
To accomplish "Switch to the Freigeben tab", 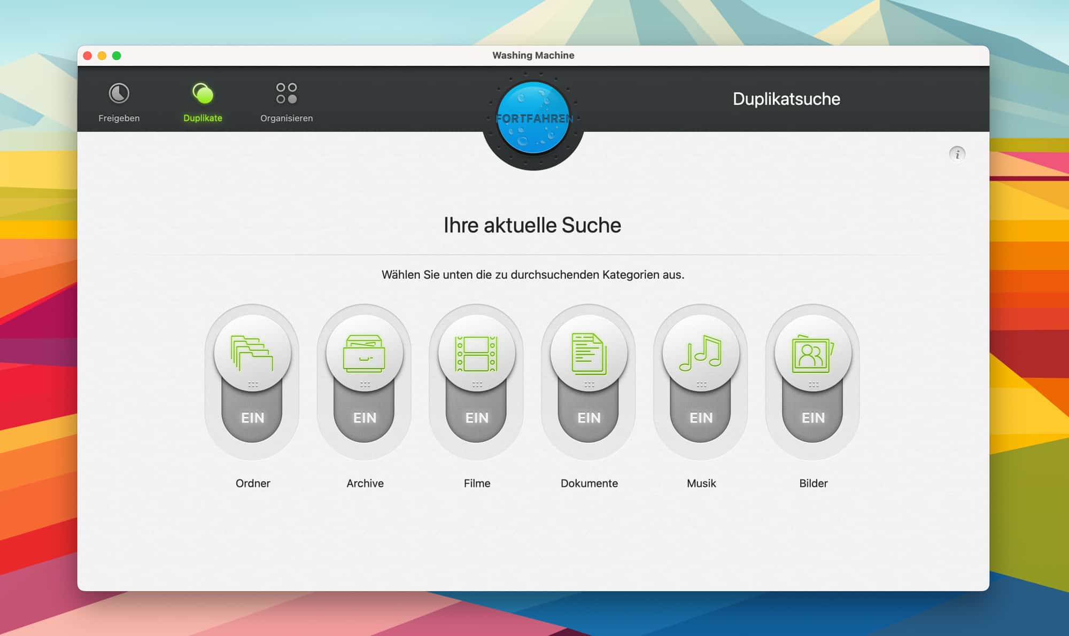I will click(x=119, y=102).
